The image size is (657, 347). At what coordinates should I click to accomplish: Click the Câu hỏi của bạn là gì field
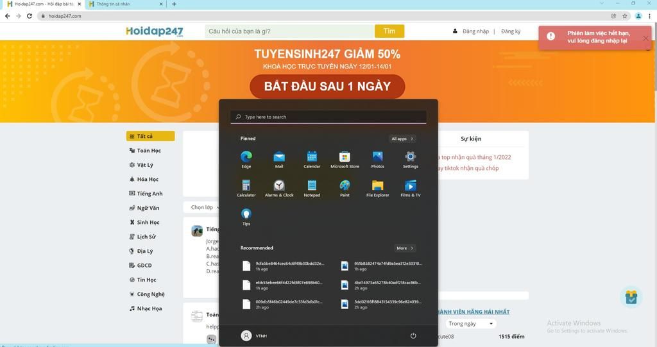(x=289, y=31)
